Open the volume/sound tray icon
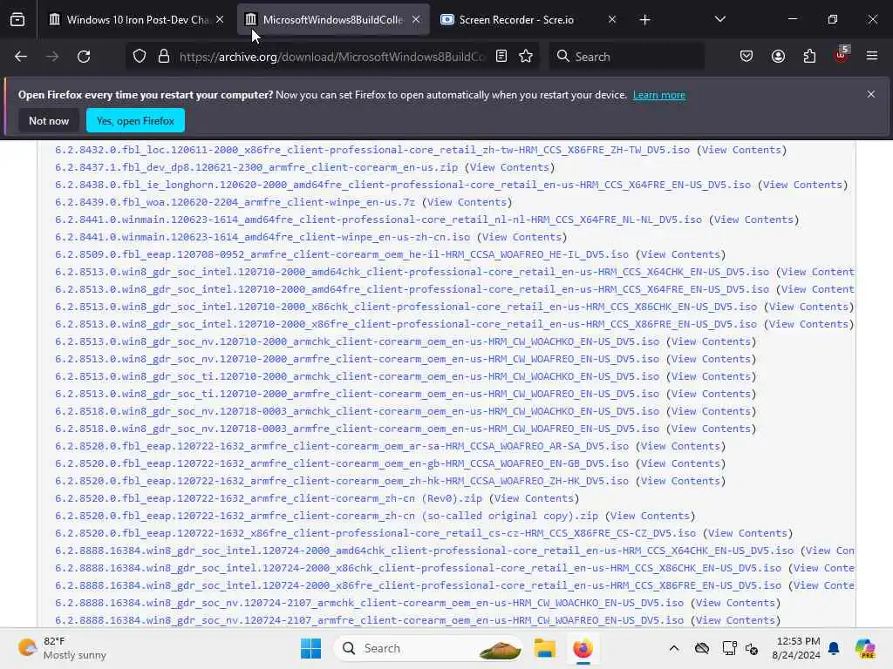 pyautogui.click(x=751, y=648)
